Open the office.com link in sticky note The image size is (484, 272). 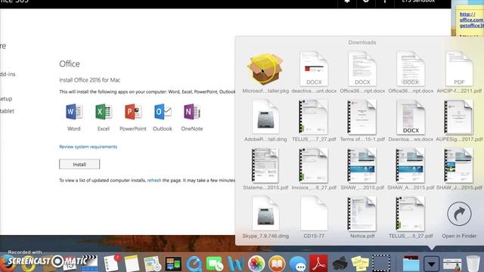click(471, 20)
